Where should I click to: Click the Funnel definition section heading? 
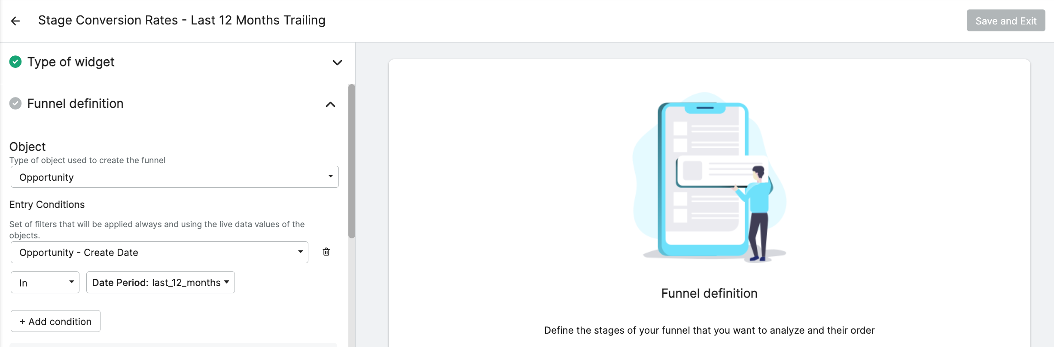75,103
